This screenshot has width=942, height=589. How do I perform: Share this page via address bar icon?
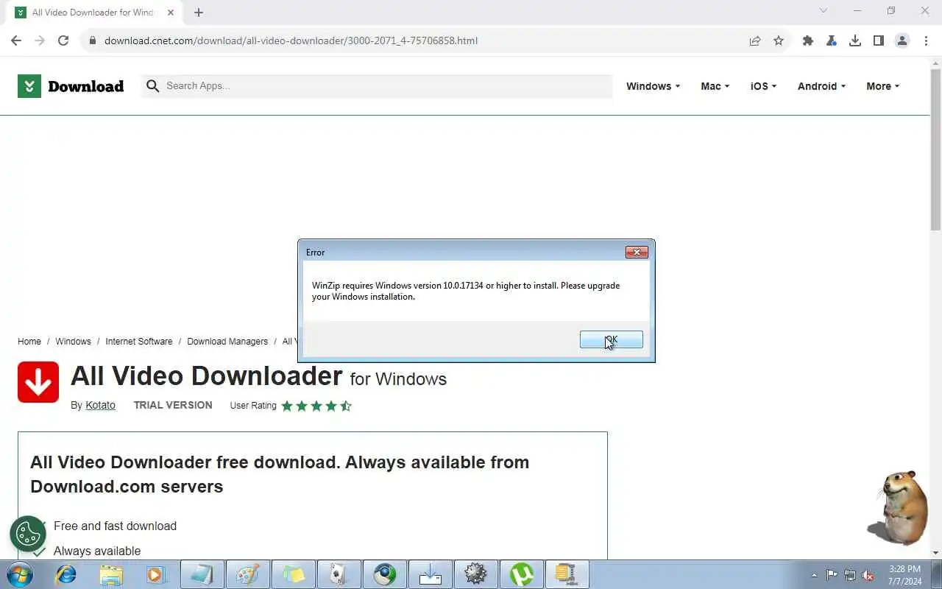(755, 40)
